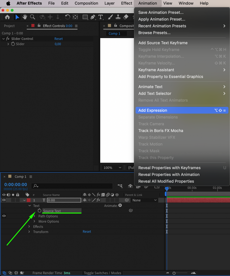This screenshot has height=276, width=230.
Task: Select the Type tool
Action: (x=100, y=17)
